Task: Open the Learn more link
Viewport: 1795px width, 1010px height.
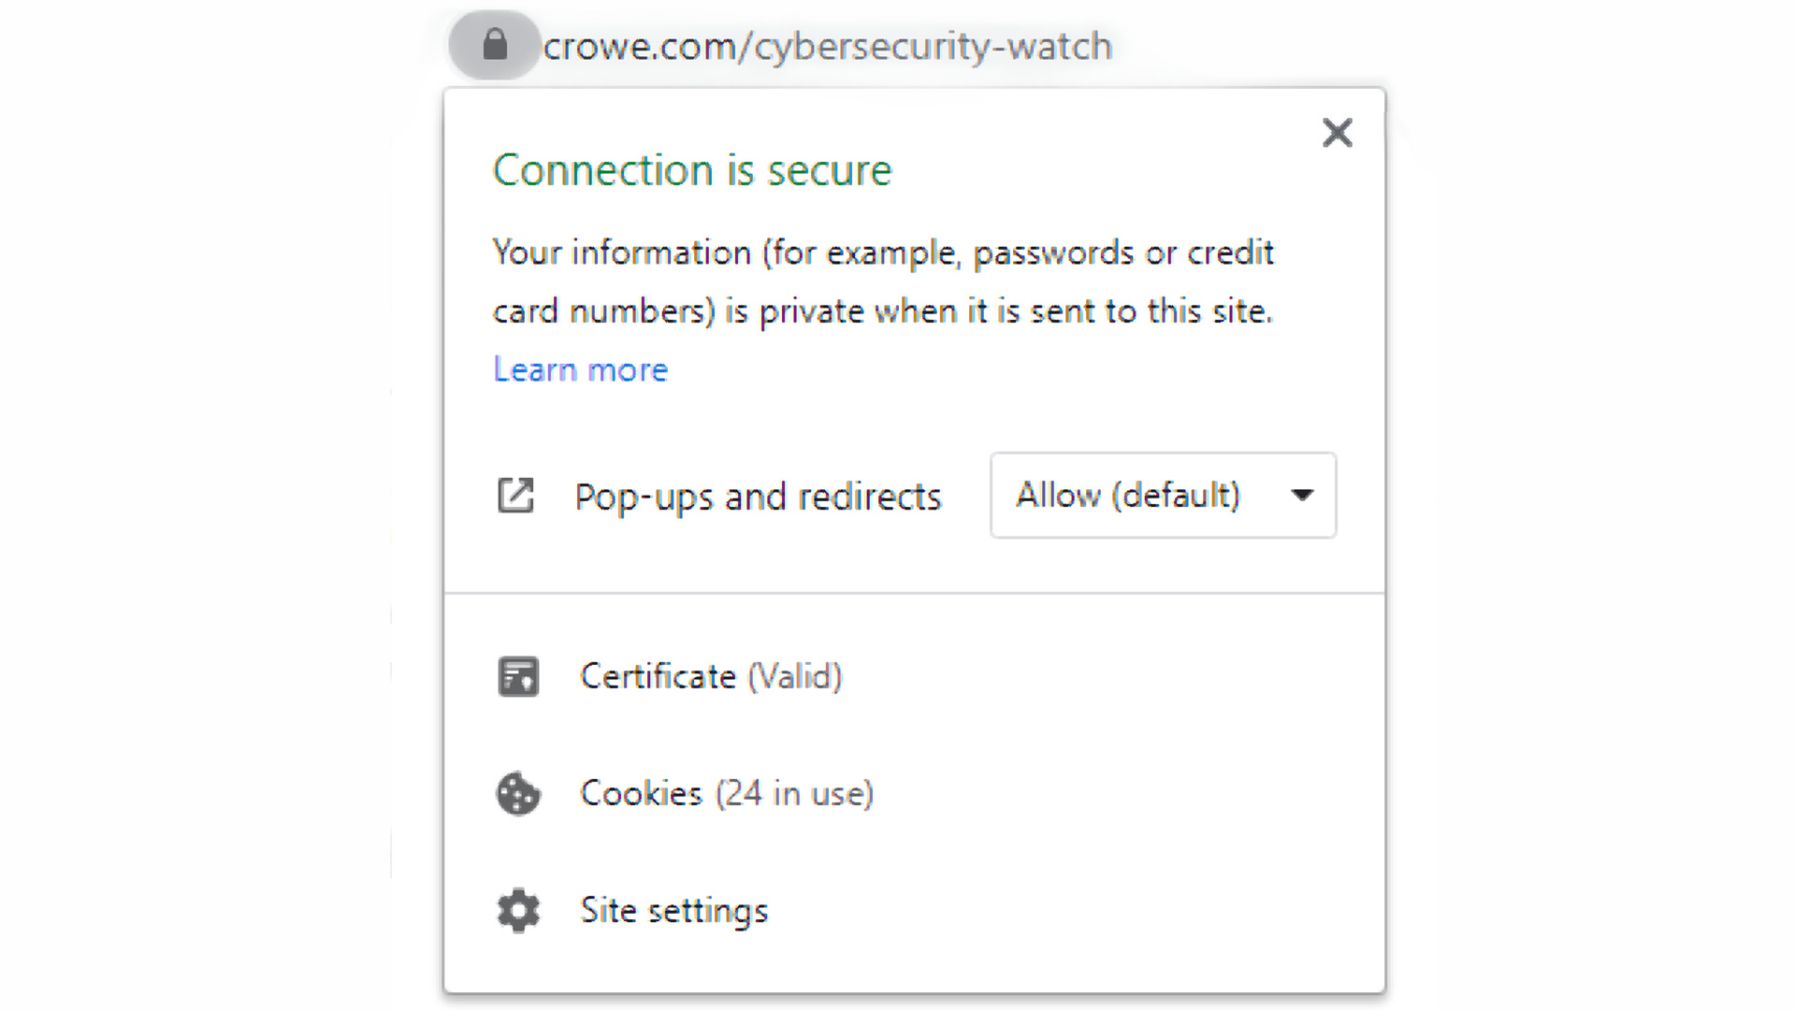Action: (x=580, y=370)
